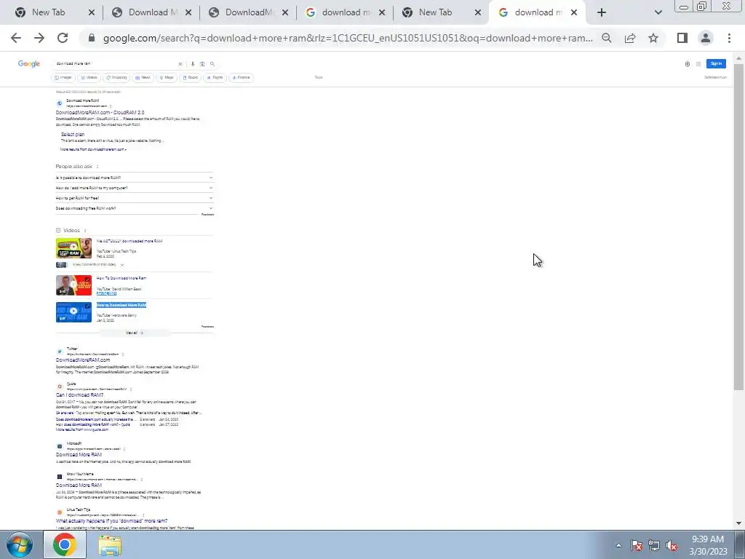Open the tab search dropdown
The width and height of the screenshot is (745, 559).
658,12
